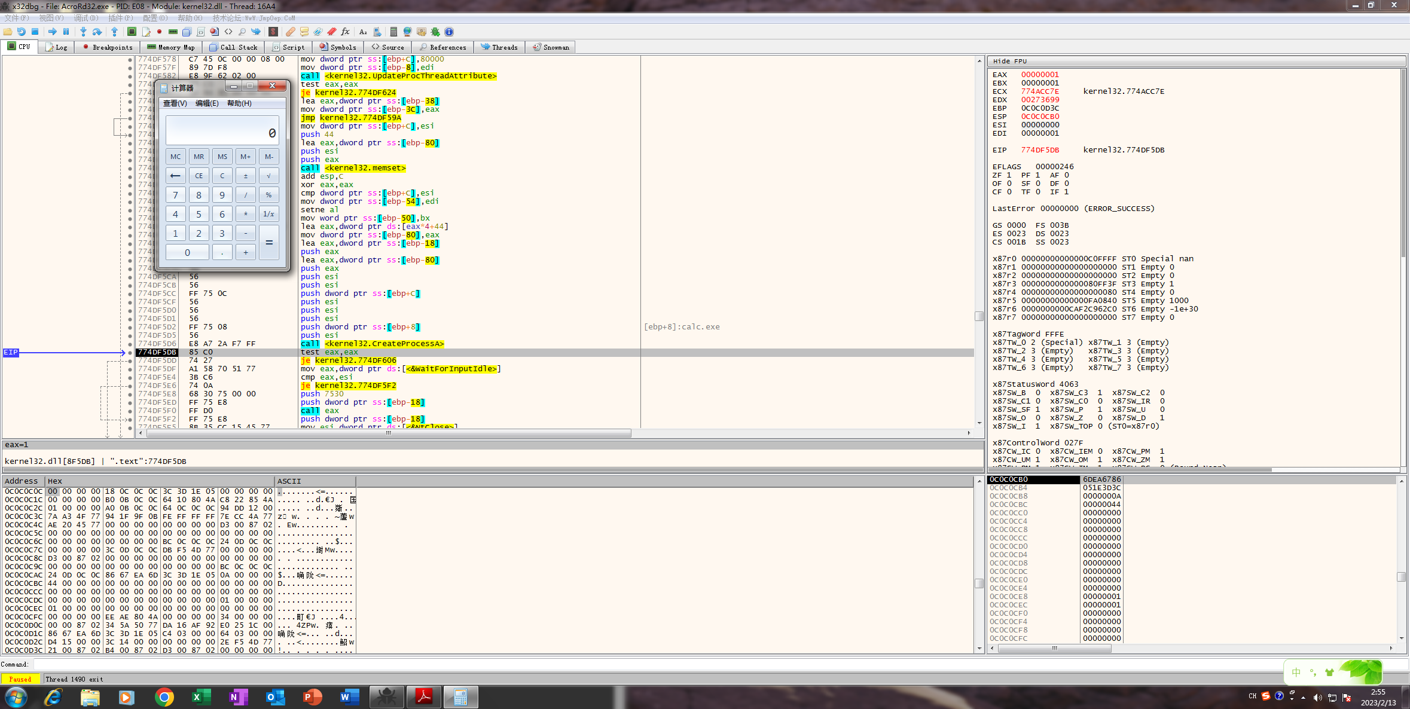Click the Patches bandage toolbar icon

[291, 32]
